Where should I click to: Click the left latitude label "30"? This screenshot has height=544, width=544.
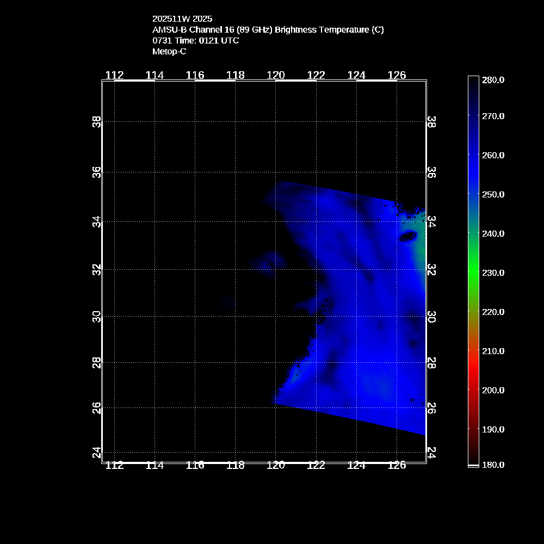click(x=97, y=317)
